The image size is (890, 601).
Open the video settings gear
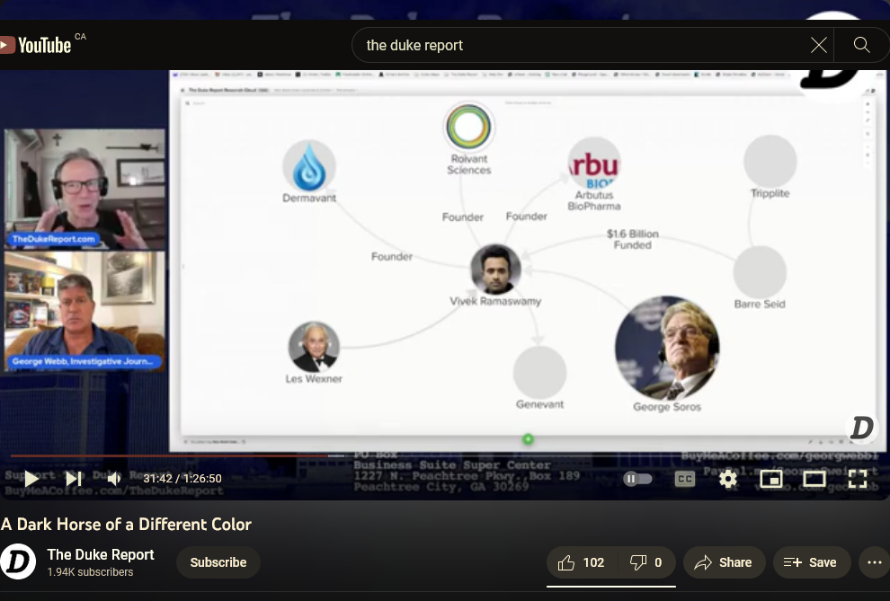tap(727, 479)
